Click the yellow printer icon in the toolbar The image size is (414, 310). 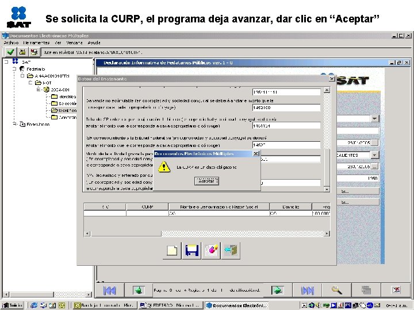pos(22,52)
